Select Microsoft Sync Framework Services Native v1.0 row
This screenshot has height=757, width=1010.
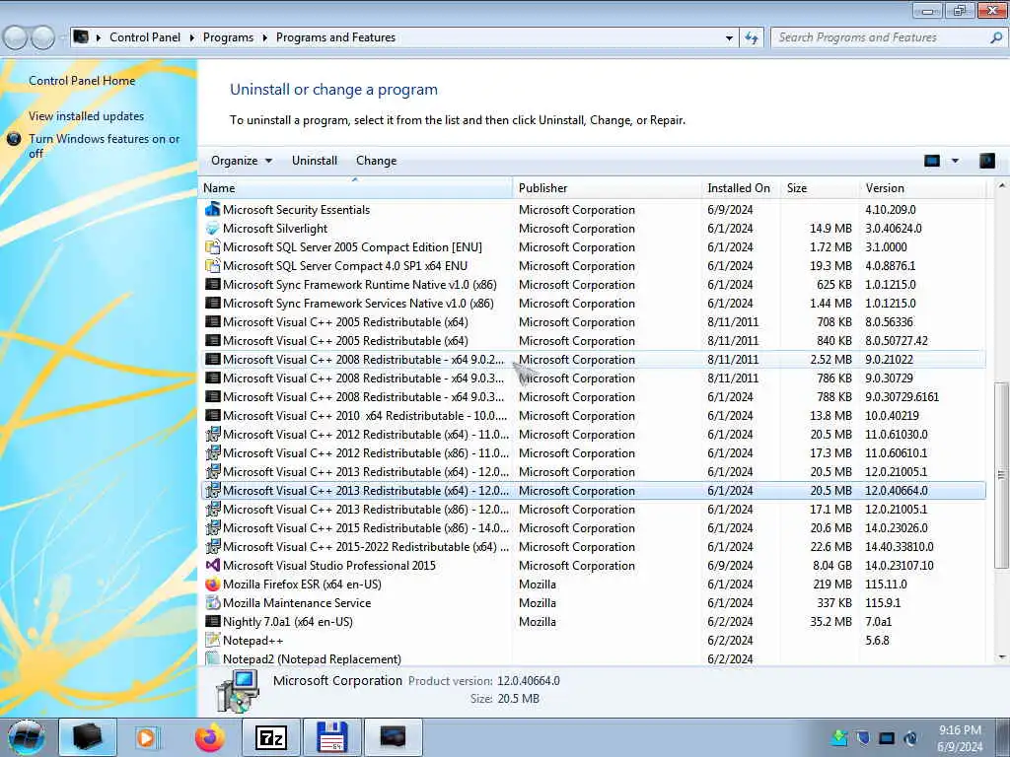(x=593, y=304)
